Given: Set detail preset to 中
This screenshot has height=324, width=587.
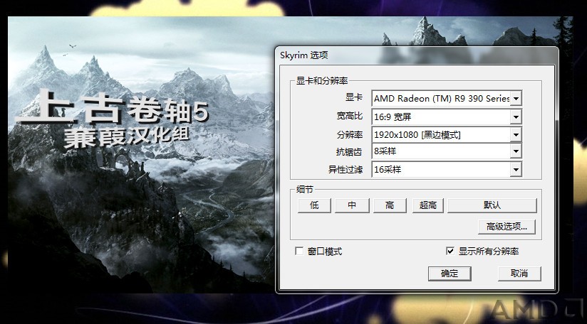Looking at the screenshot, I should 352,205.
